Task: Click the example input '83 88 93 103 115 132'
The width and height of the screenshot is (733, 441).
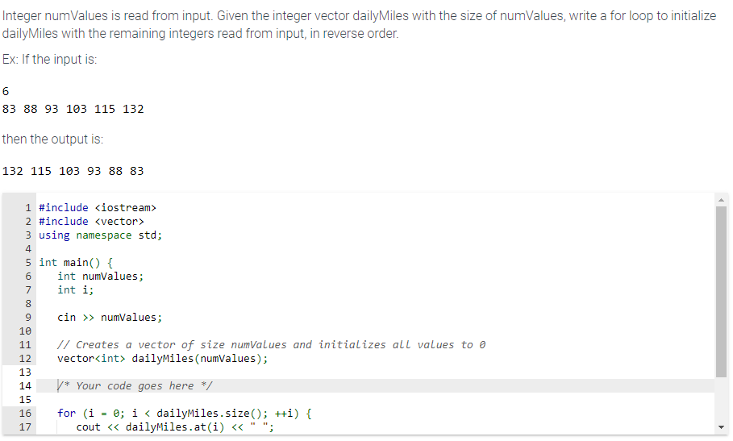Action: [x=73, y=109]
